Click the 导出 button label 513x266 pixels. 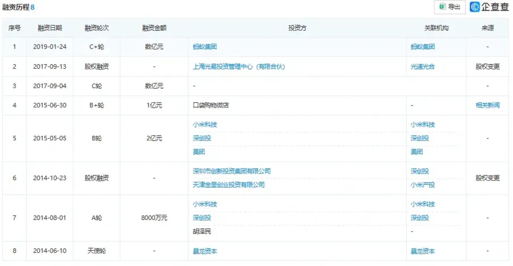pyautogui.click(x=454, y=7)
